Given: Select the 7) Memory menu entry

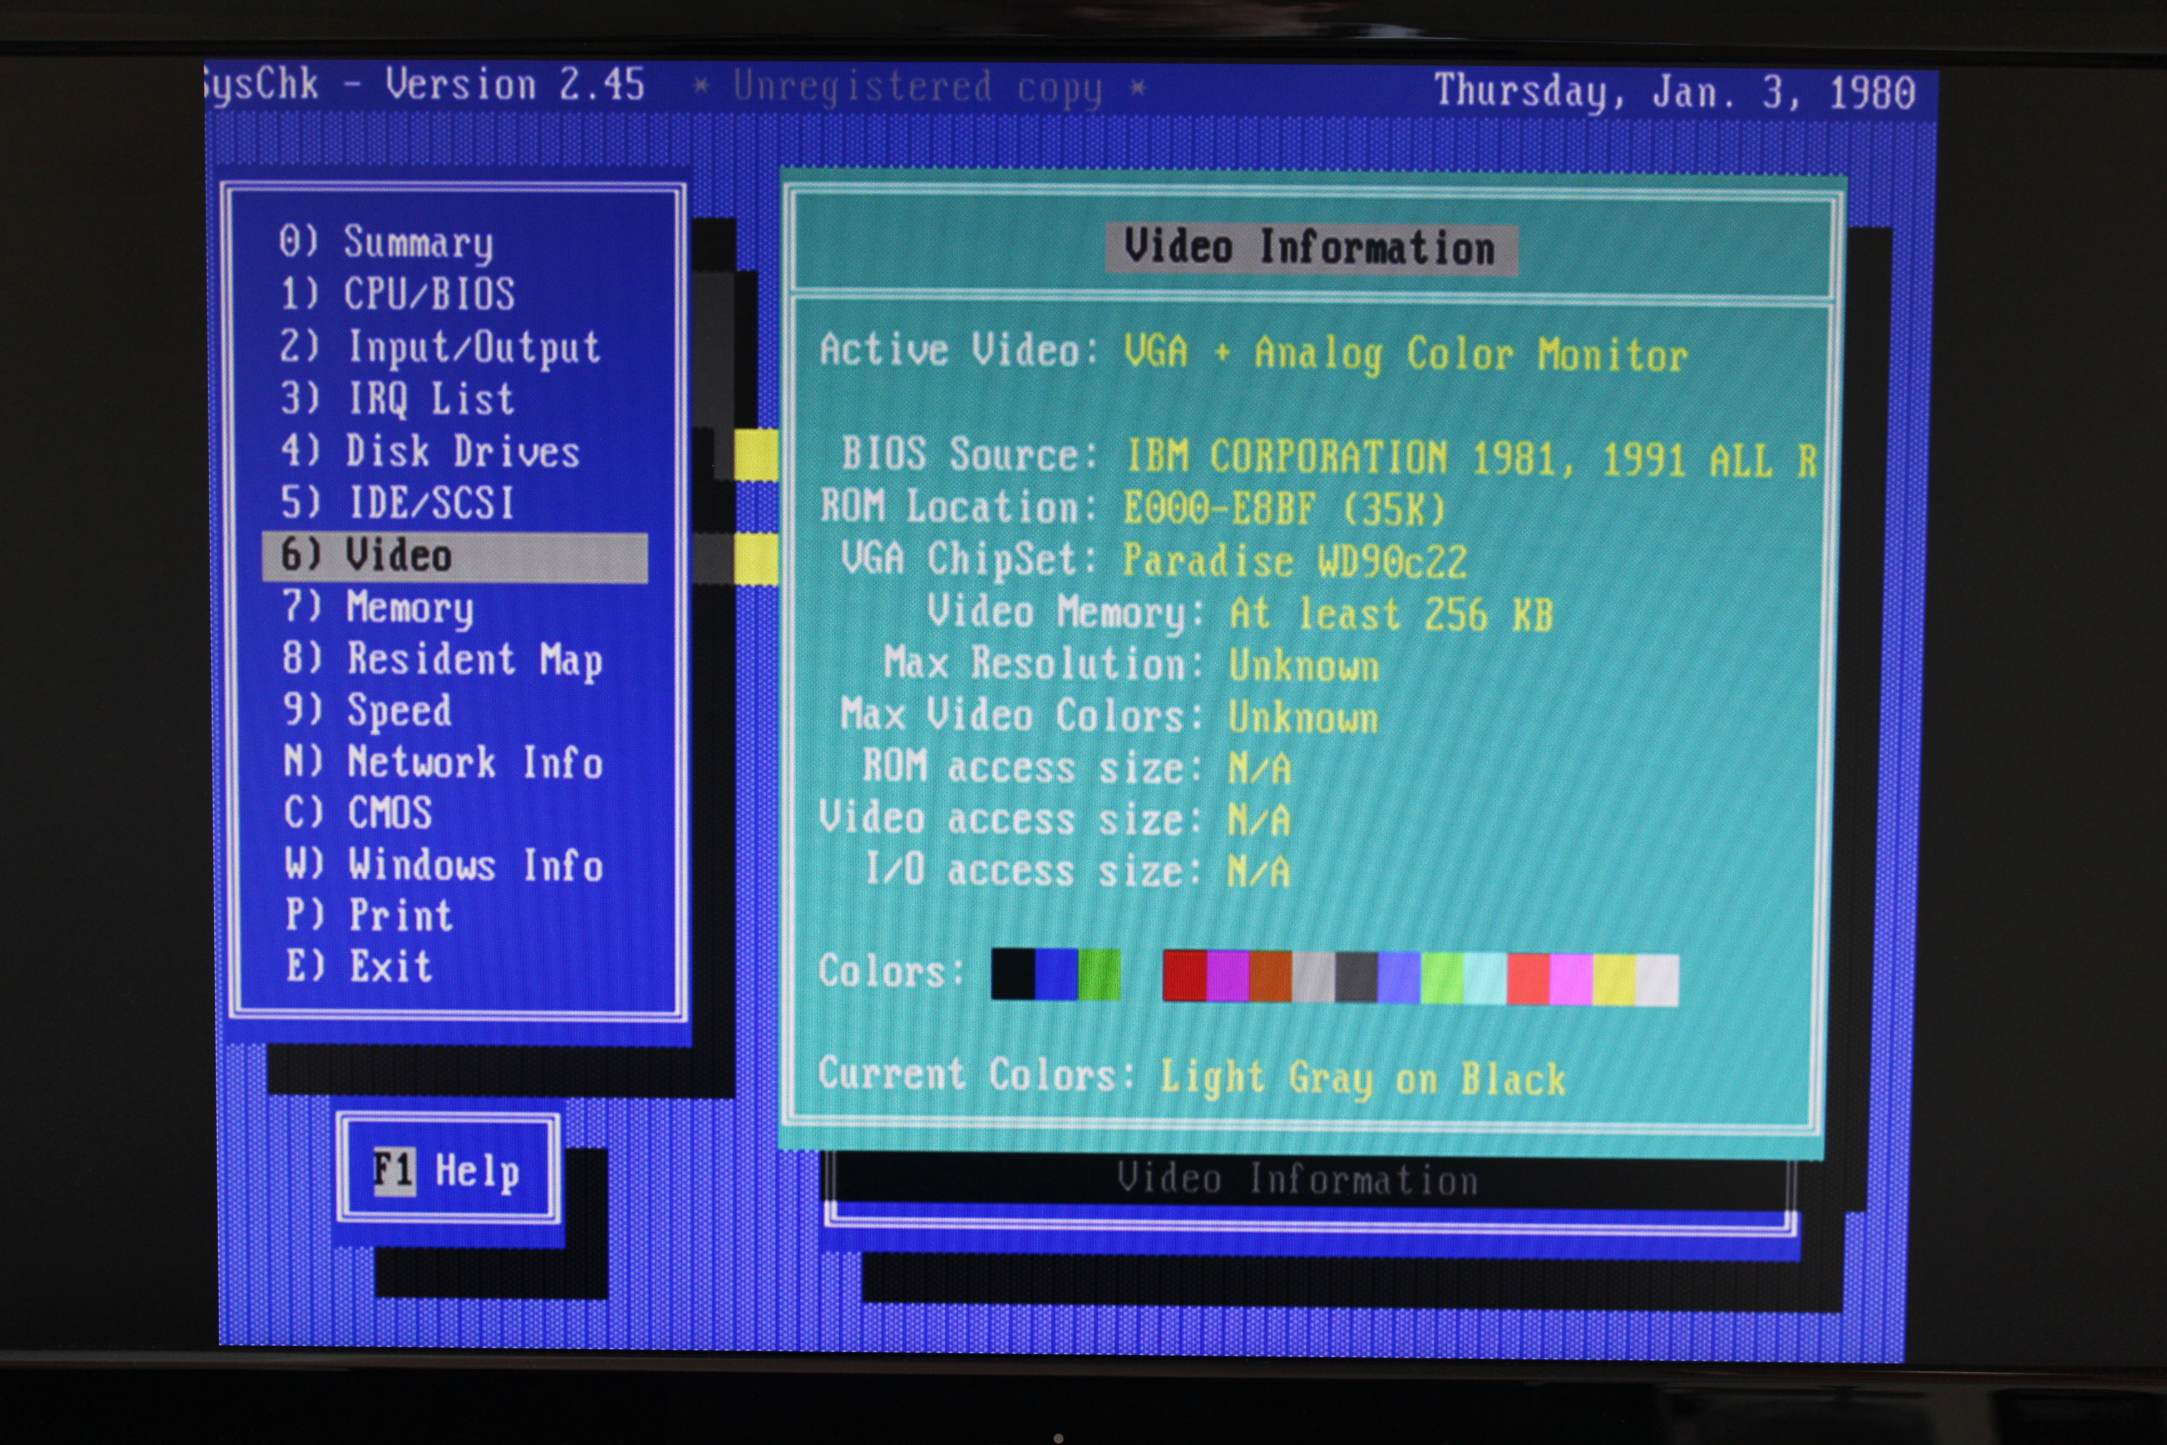Looking at the screenshot, I should [377, 608].
